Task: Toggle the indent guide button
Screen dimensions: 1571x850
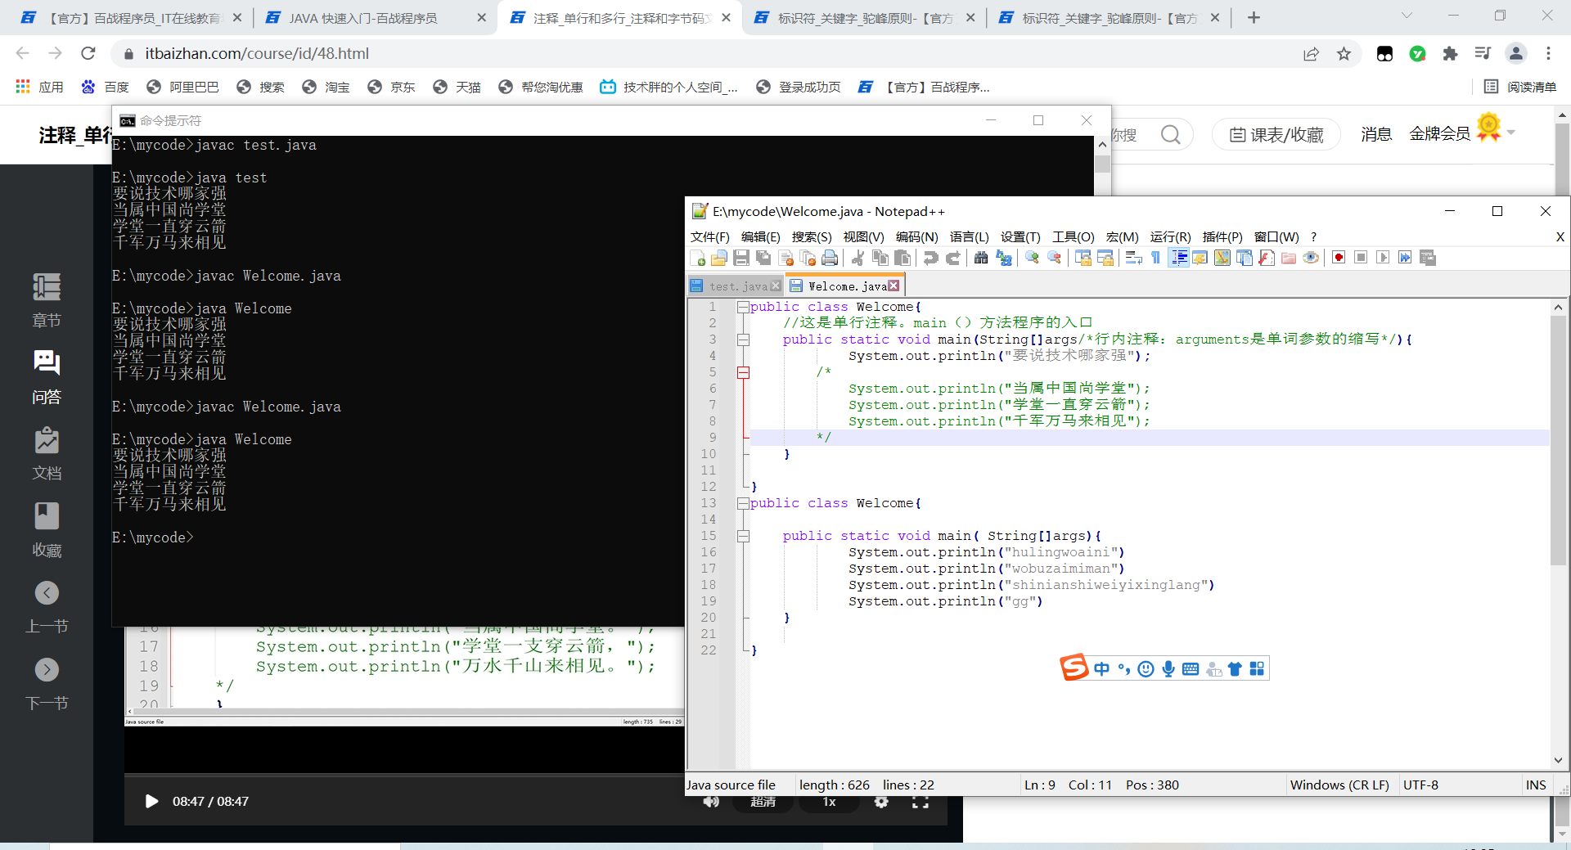Action: point(1178,259)
